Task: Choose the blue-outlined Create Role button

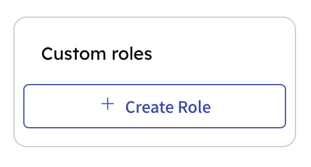Action: pos(154,106)
